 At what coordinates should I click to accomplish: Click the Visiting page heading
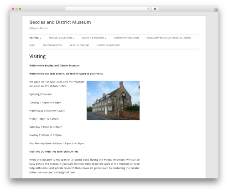37,56
